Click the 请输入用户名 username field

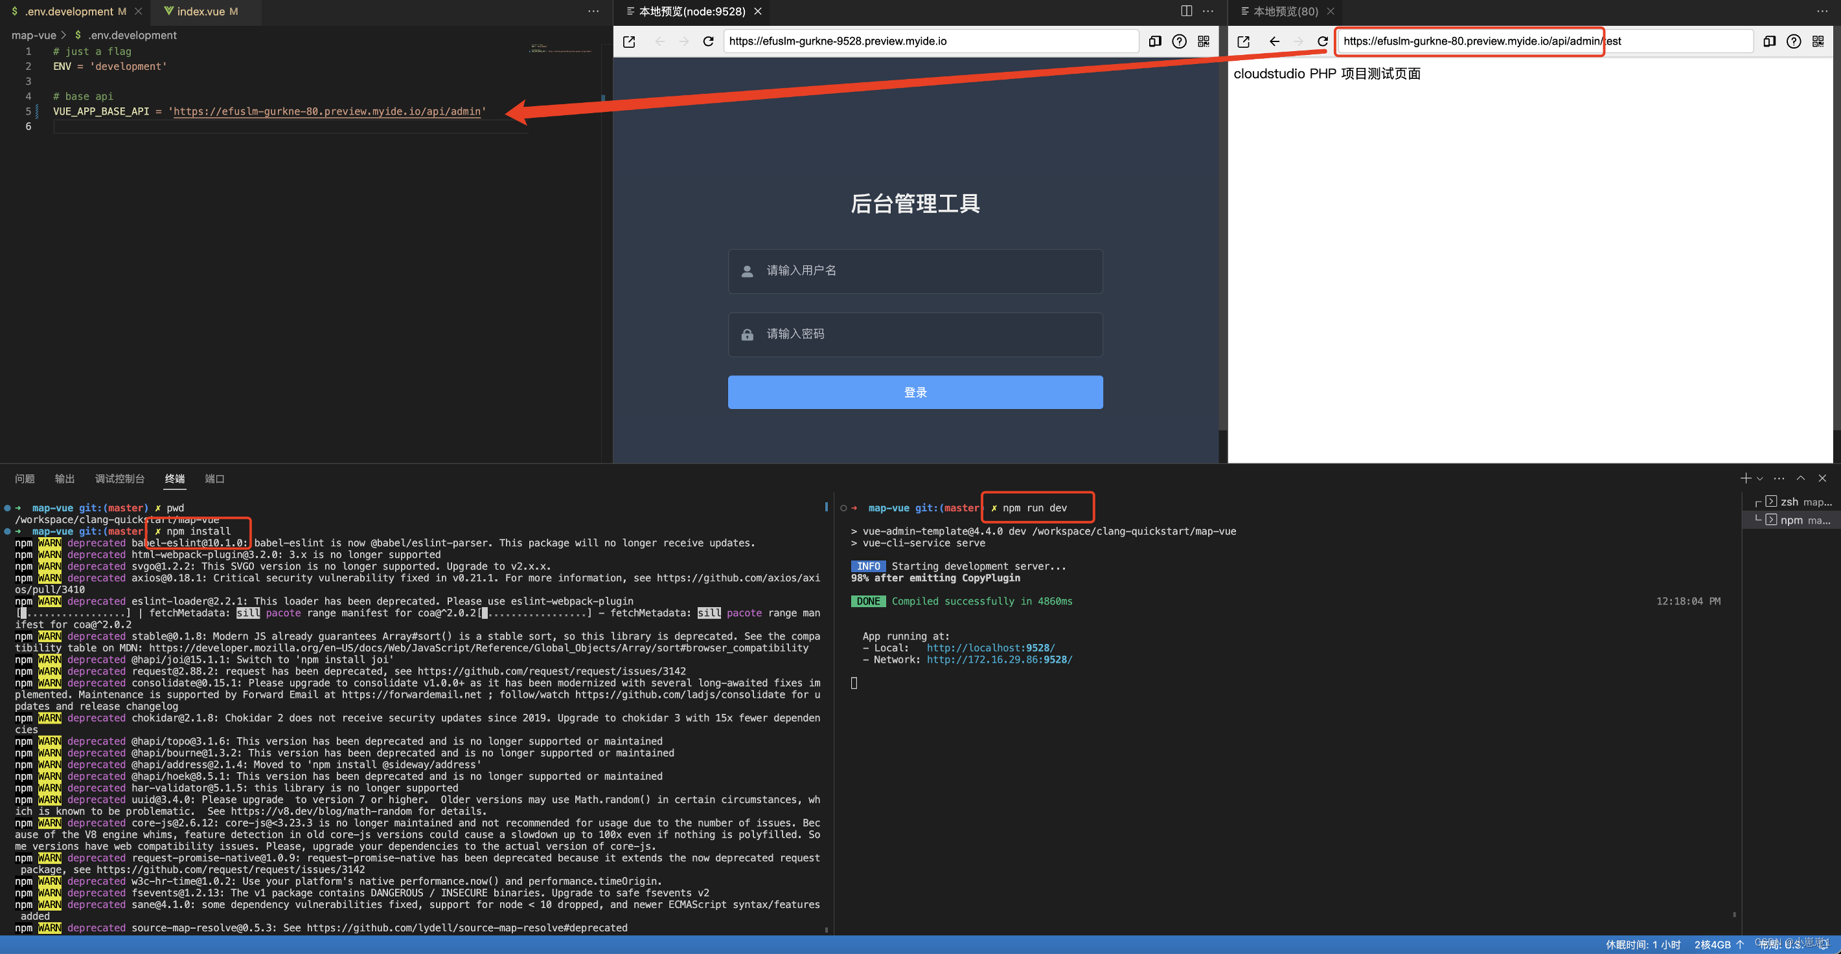click(x=915, y=271)
